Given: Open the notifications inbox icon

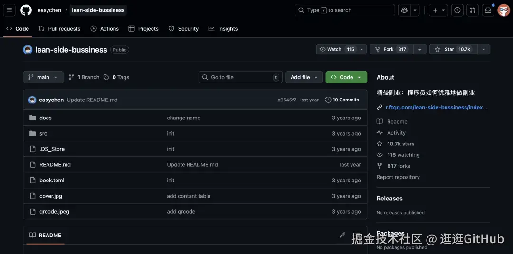Looking at the screenshot, I should (x=488, y=10).
